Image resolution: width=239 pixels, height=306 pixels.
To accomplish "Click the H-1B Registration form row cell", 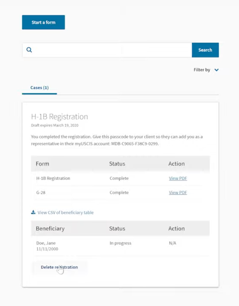I will click(53, 178).
